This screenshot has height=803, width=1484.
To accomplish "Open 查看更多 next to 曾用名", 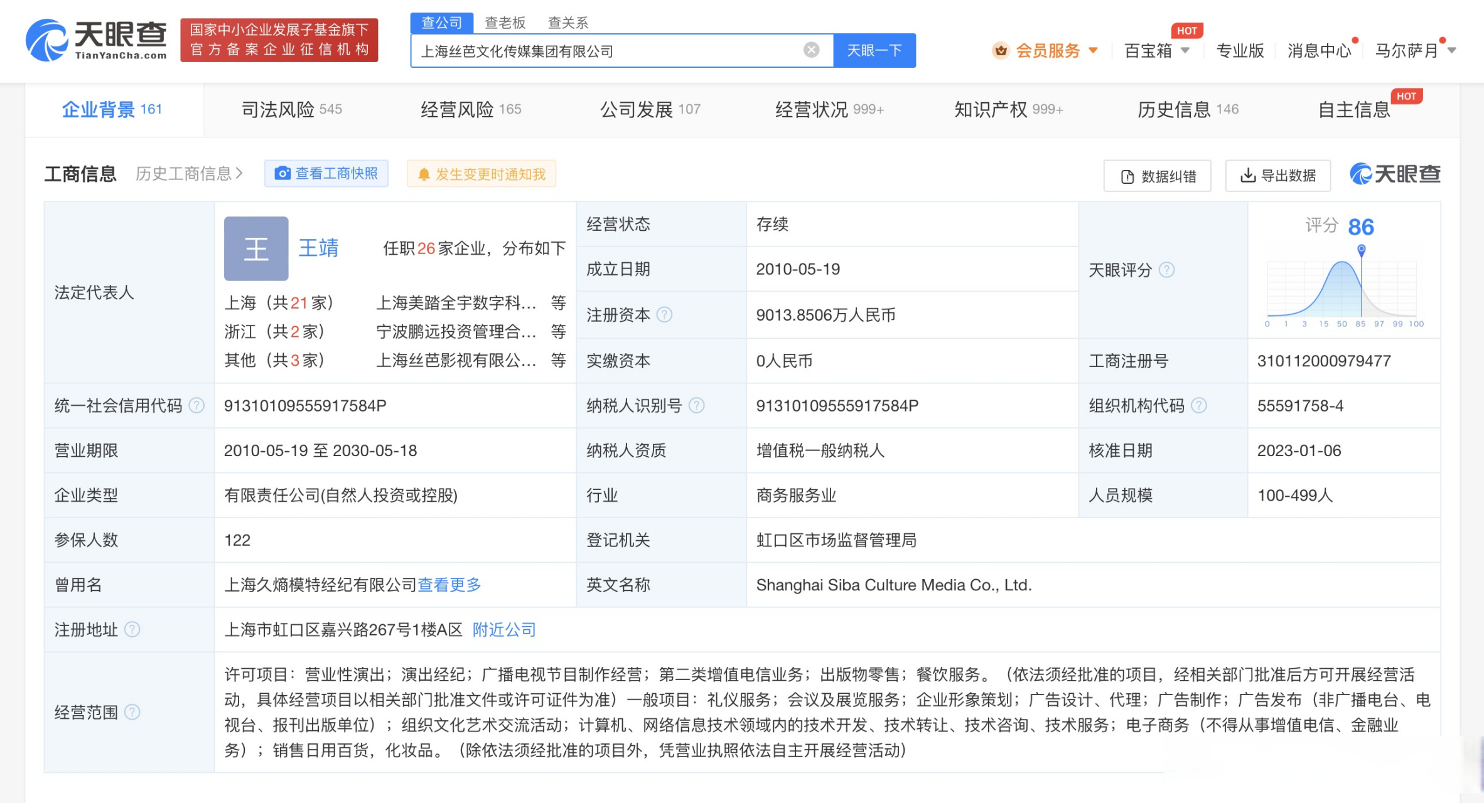I will [448, 585].
